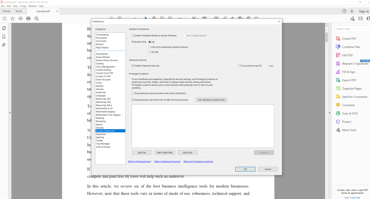Open the E-Sign menu
Screen dimensions: 370x199
point(23,6)
